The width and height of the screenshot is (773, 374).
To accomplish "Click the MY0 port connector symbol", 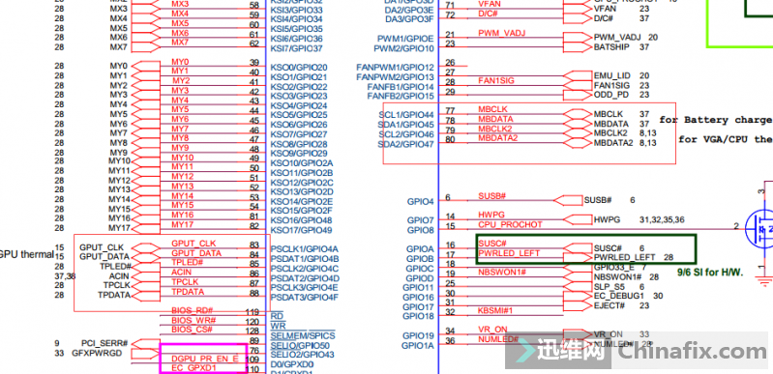I will click(146, 67).
